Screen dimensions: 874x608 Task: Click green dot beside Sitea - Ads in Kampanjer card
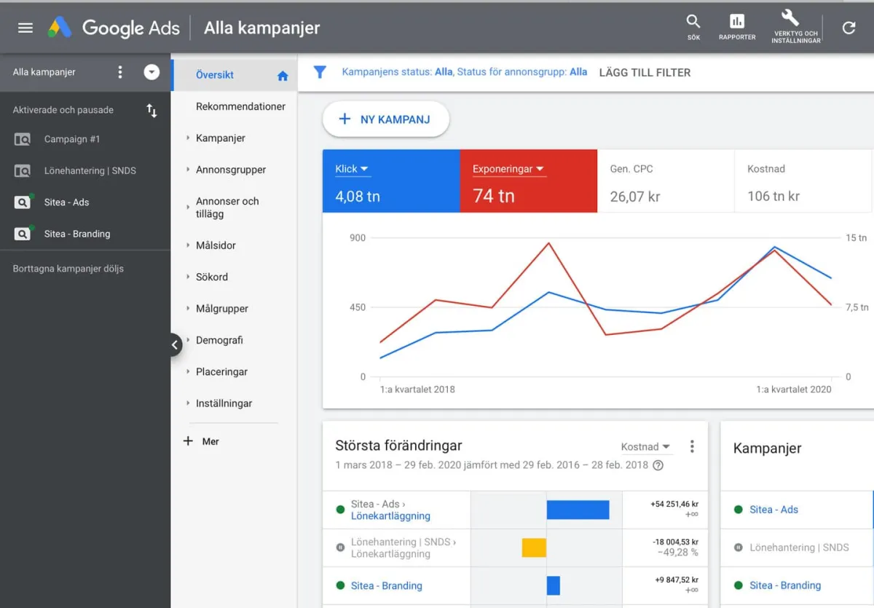pyautogui.click(x=739, y=510)
